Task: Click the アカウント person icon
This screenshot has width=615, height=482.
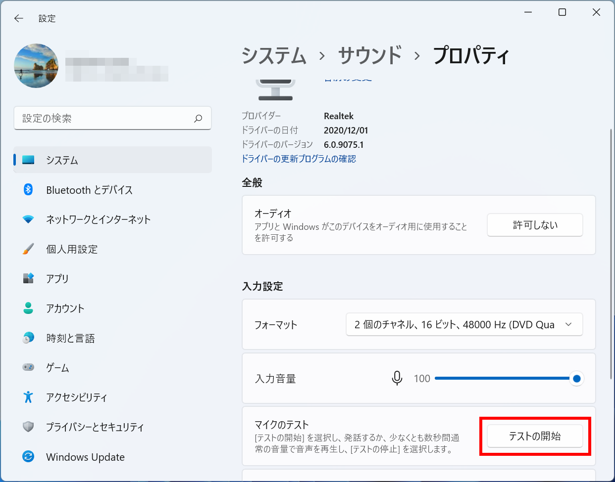Action: tap(28, 308)
